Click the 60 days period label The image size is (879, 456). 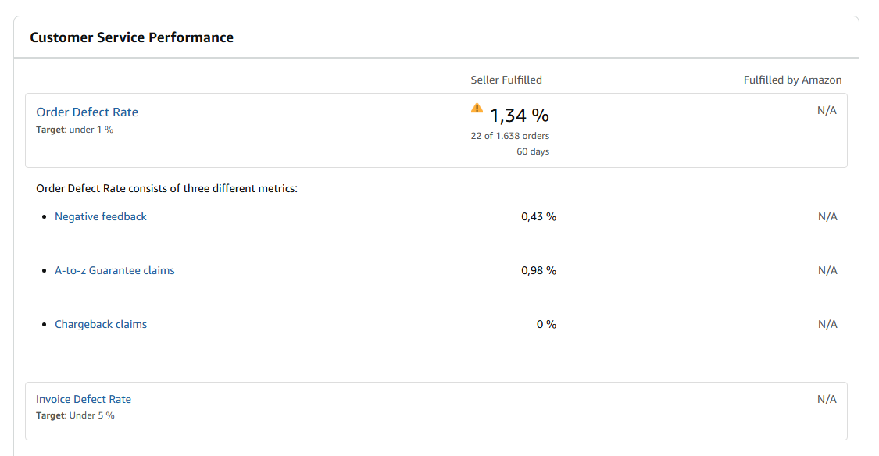[533, 151]
